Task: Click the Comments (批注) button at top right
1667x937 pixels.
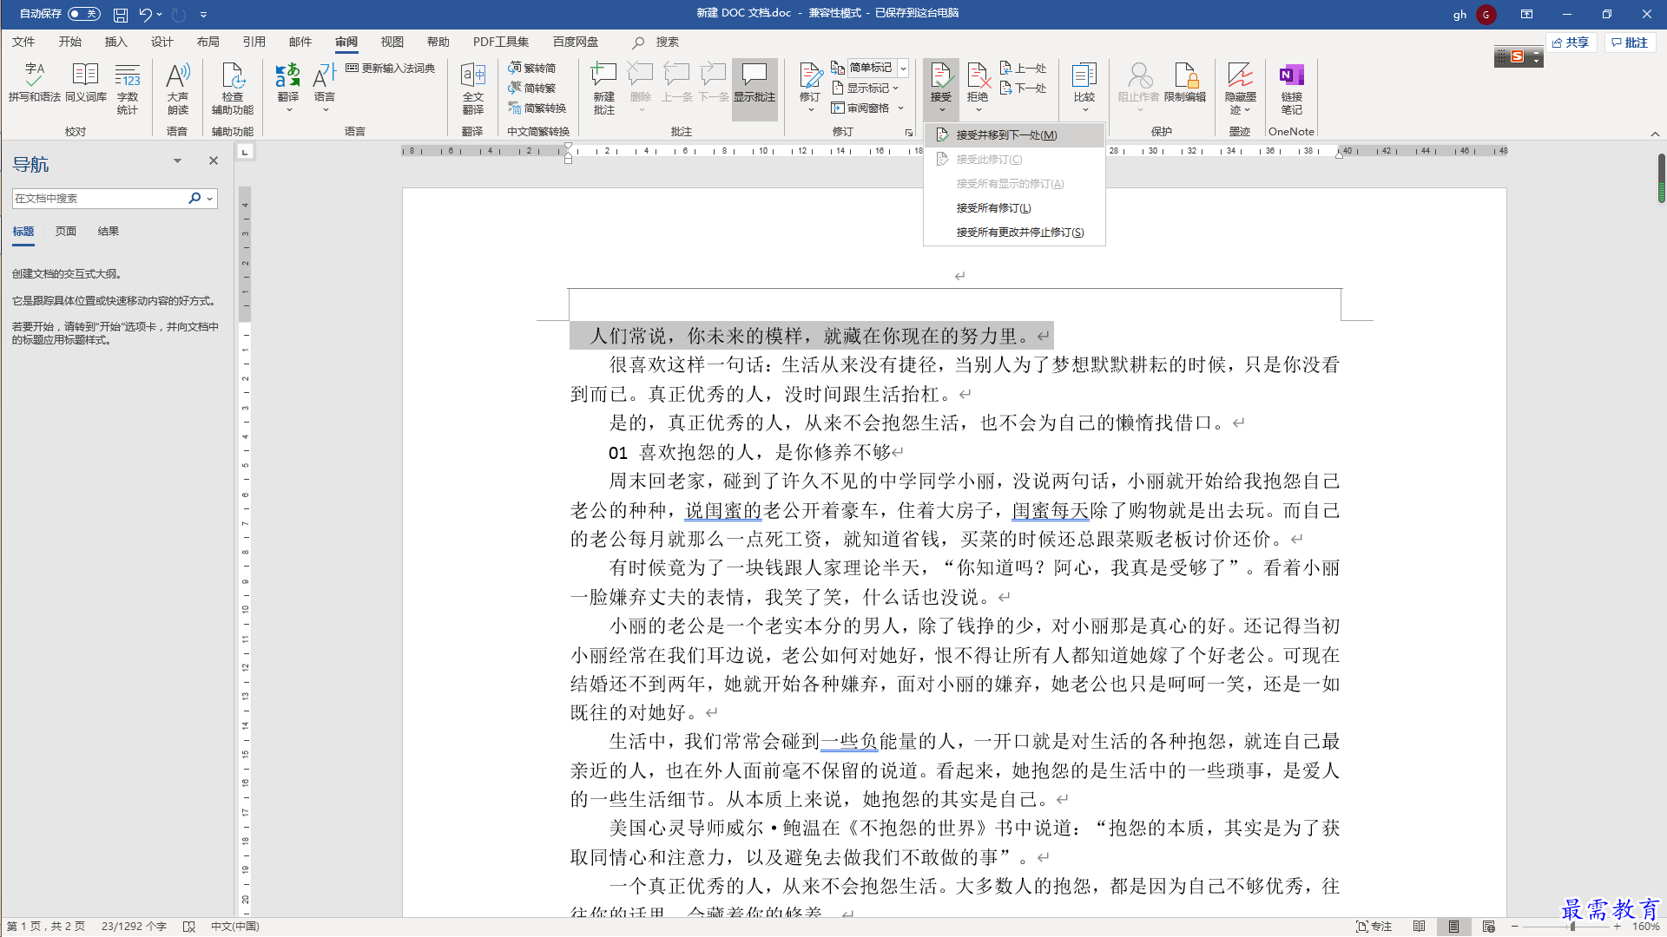Action: [1631, 43]
